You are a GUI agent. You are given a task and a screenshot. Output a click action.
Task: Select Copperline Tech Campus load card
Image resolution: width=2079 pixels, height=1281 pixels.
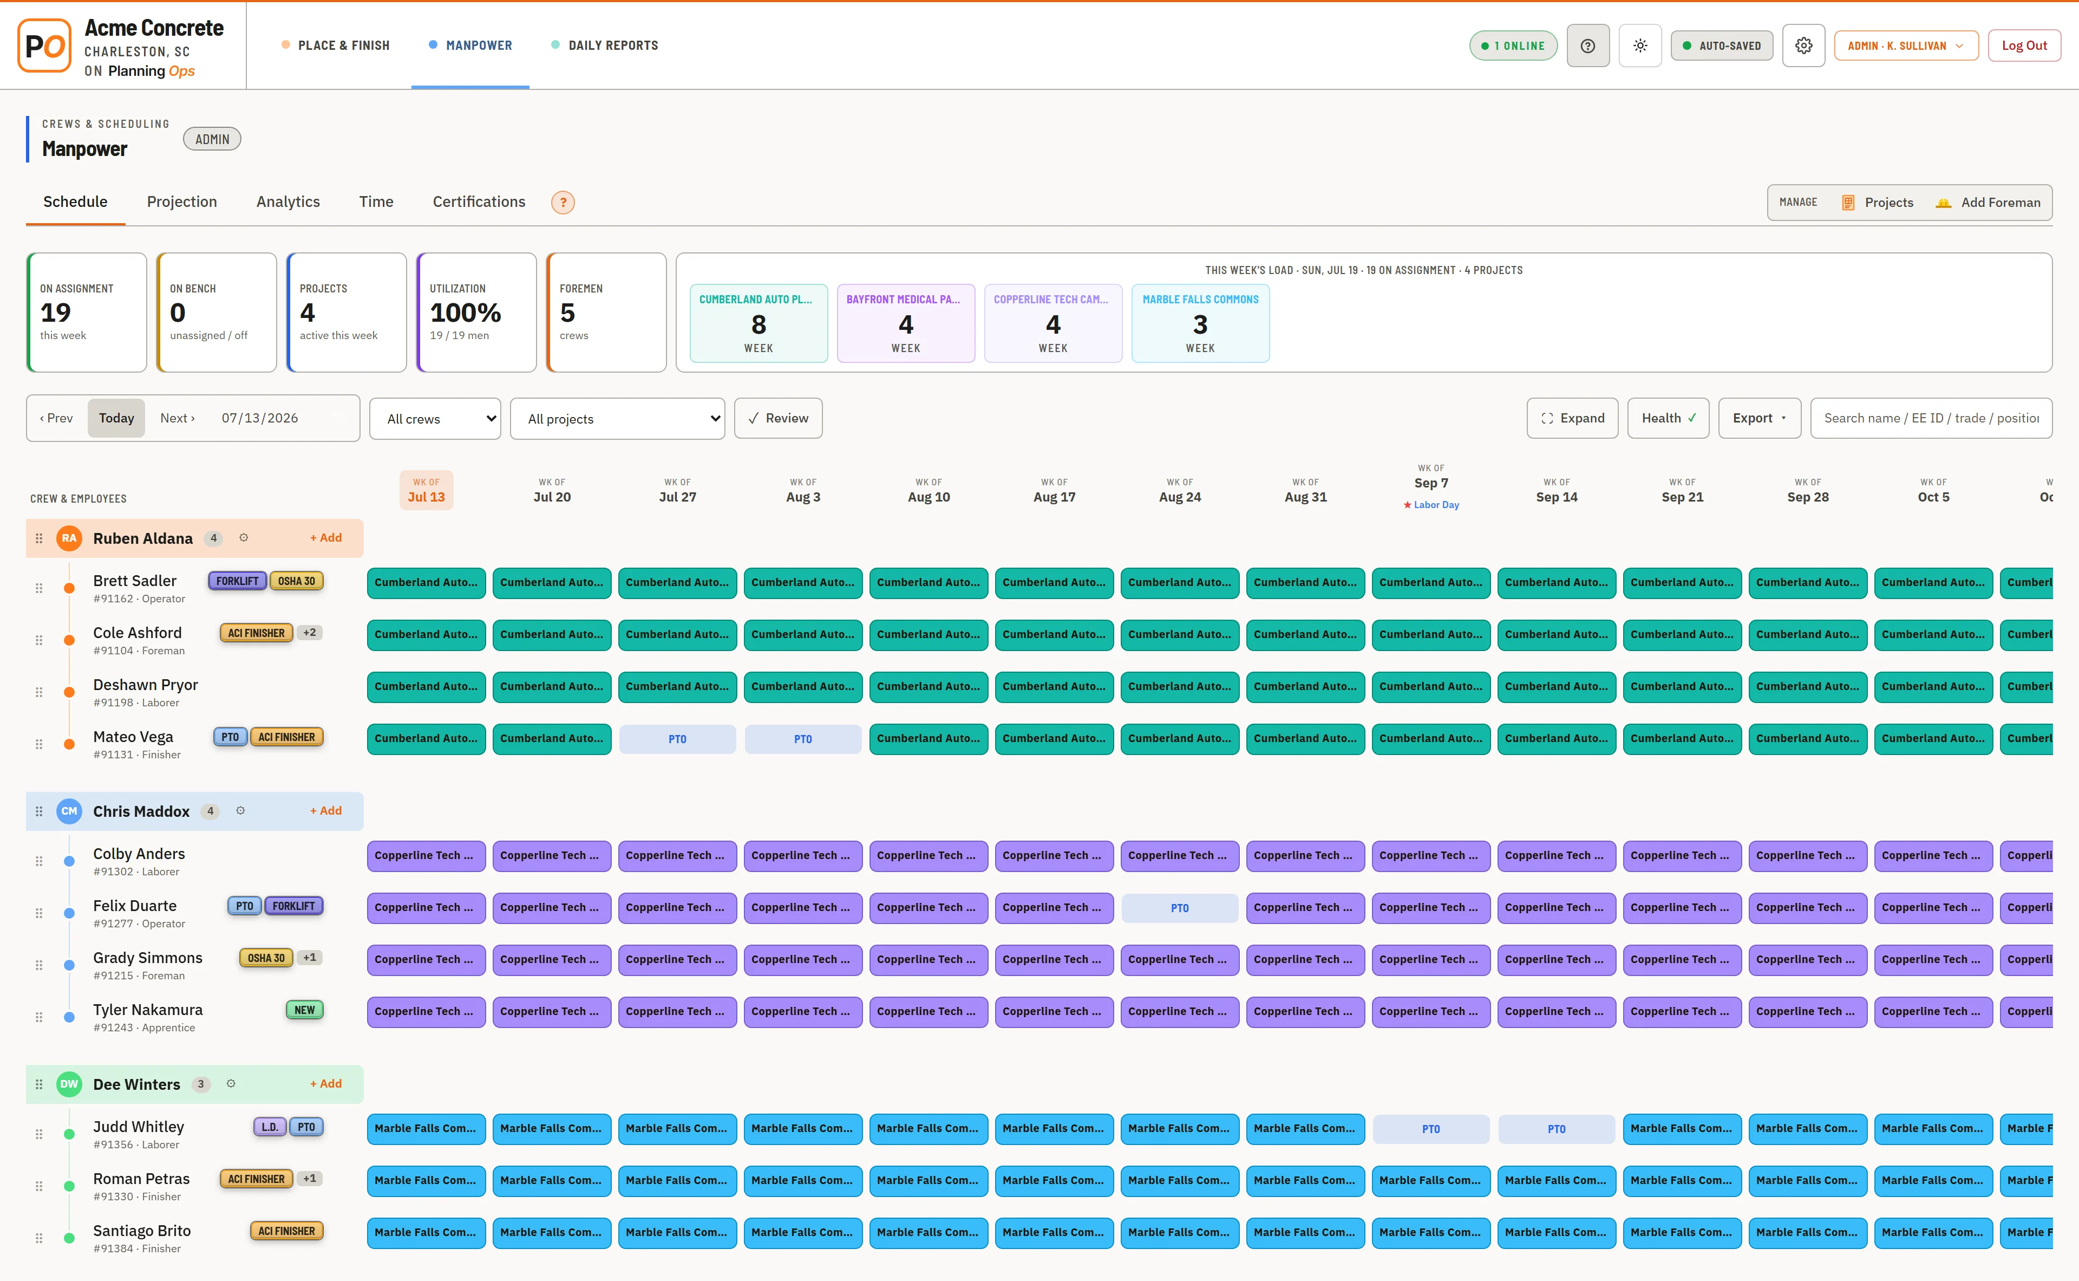[1052, 323]
